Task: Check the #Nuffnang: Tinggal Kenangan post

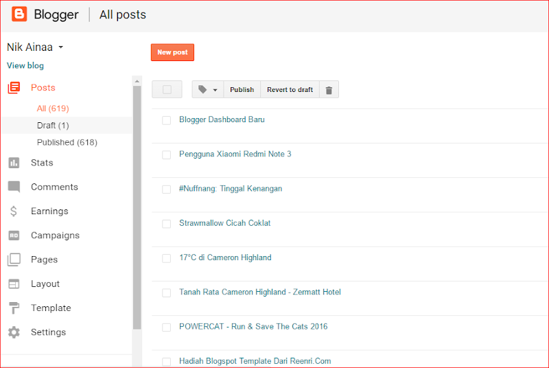Action: click(166, 189)
